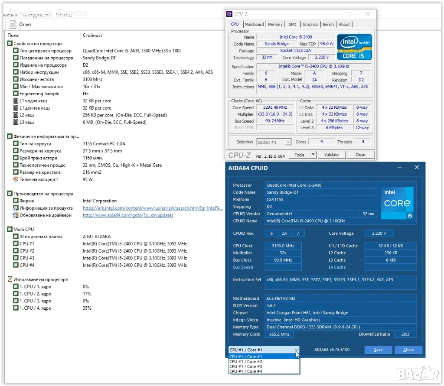444x386 pixels.
Task: Expand the Tools dropdown arrow in CPU-Z
Action: pos(313,155)
